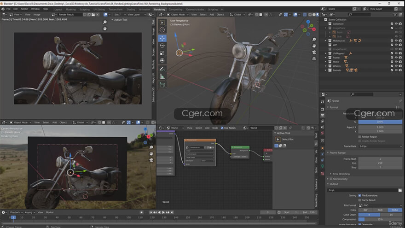Toggle the Motorcycle collection exclude checkbox
This screenshot has width=405, height=228.
[392, 41]
